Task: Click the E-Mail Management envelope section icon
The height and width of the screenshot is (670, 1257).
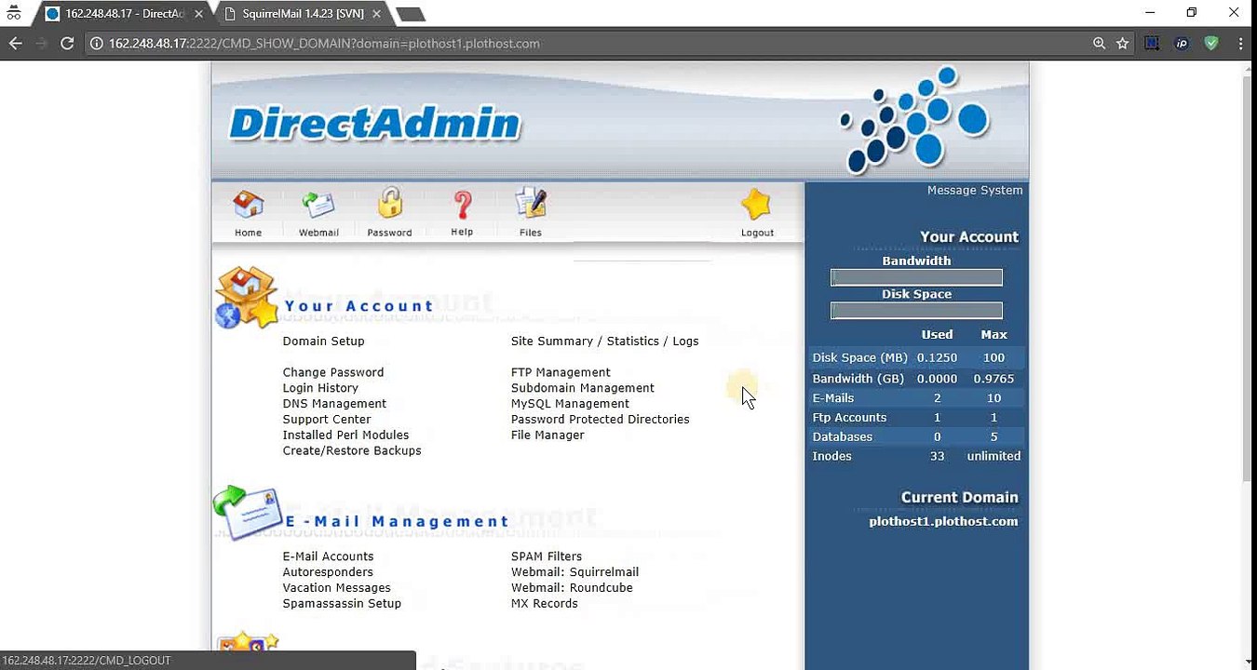Action: pyautogui.click(x=247, y=513)
